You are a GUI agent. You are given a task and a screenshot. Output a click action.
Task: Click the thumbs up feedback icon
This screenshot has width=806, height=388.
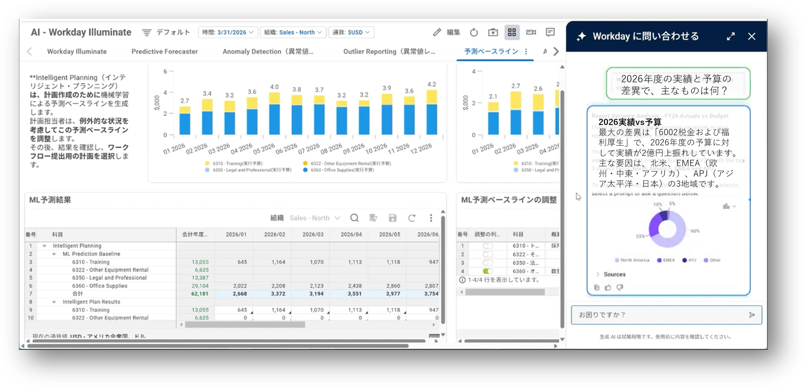608,287
